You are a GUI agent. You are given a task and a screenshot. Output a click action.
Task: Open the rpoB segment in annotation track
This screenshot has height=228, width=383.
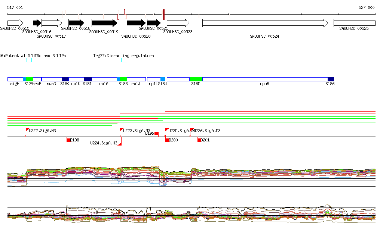(264, 79)
